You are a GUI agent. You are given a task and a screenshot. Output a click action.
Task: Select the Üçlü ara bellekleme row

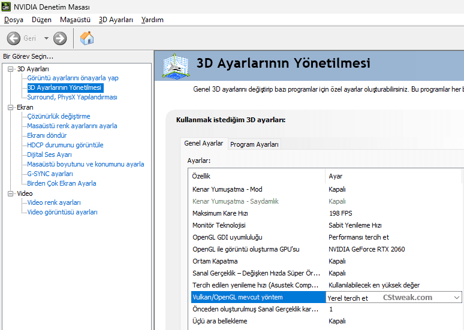[326, 321]
